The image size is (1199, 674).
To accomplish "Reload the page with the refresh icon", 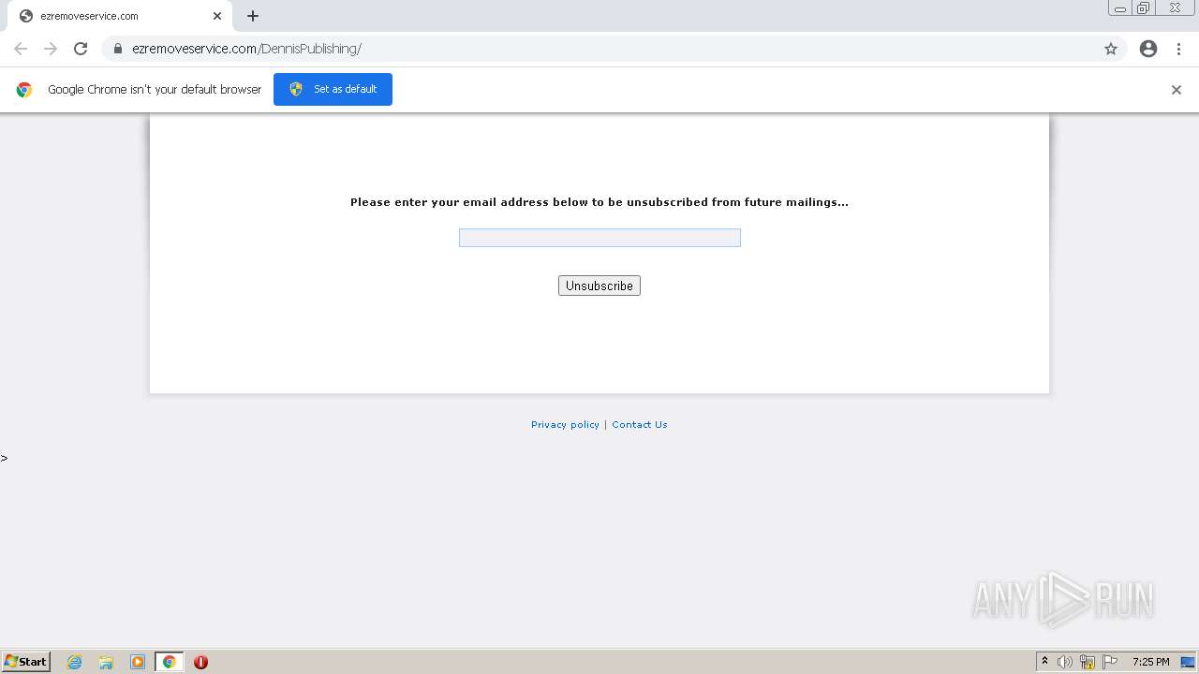I will (x=81, y=49).
